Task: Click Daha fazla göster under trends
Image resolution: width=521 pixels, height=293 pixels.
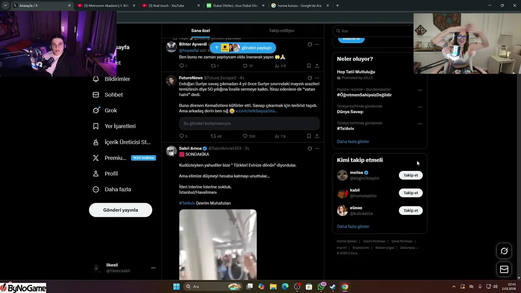Action: (x=353, y=142)
